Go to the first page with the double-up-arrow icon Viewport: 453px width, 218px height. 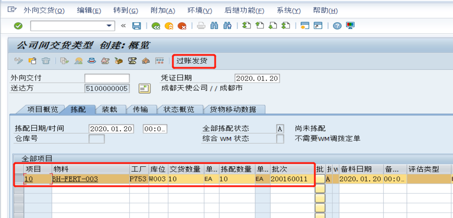tap(246, 25)
